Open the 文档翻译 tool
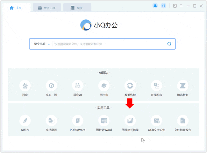This screenshot has width=207, height=153. pos(51,121)
